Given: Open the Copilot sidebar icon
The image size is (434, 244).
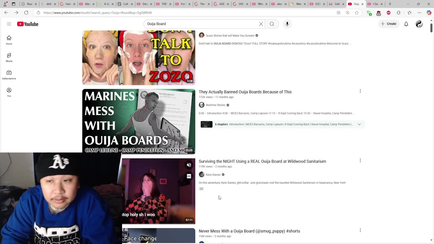Looking at the screenshot, I should coord(429,13).
